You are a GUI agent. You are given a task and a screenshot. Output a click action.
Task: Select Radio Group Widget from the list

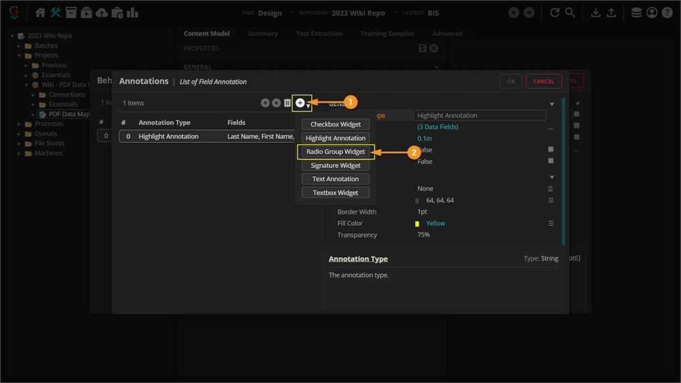pyautogui.click(x=336, y=152)
